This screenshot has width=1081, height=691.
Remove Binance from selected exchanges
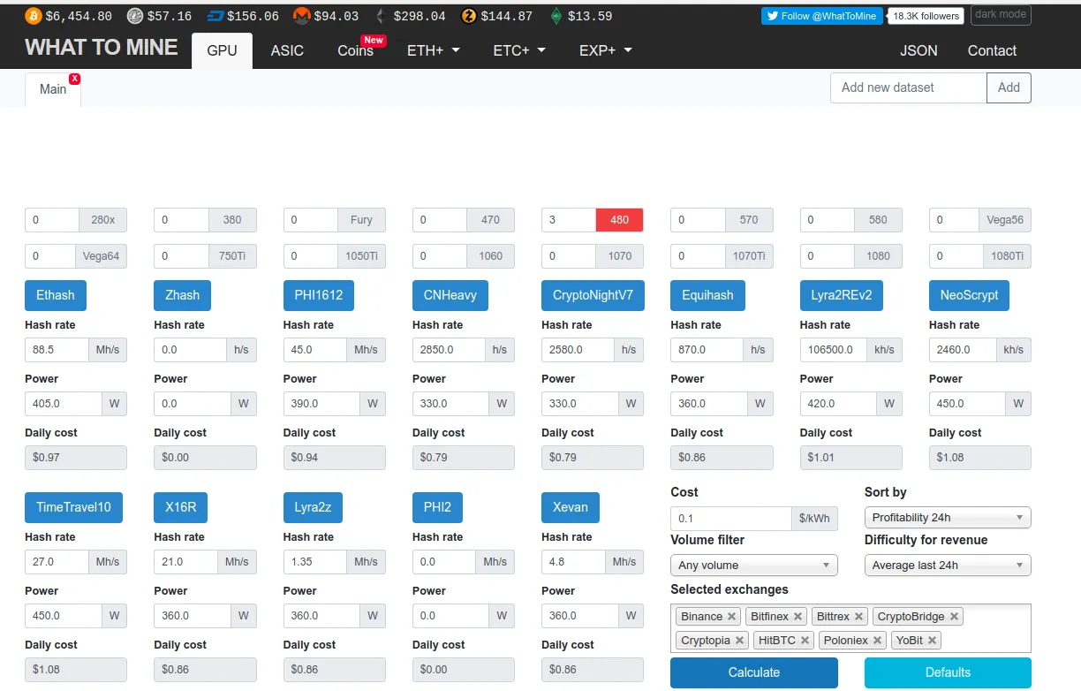pos(731,617)
